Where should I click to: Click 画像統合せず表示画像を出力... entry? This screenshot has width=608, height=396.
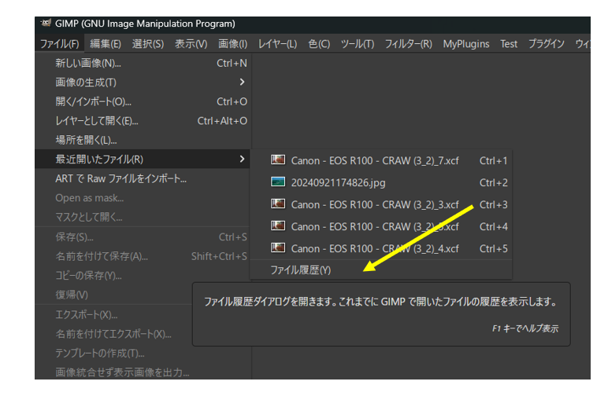click(x=143, y=372)
